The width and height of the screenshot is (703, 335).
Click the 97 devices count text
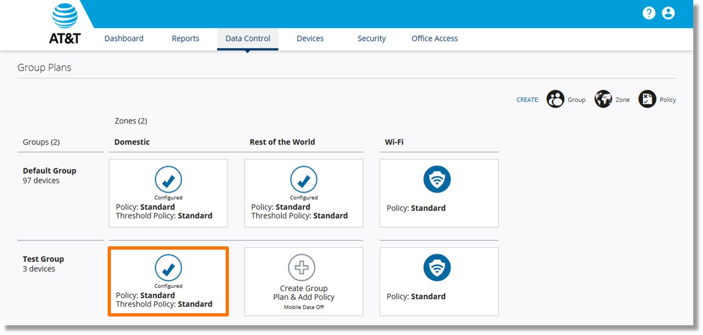pos(41,181)
